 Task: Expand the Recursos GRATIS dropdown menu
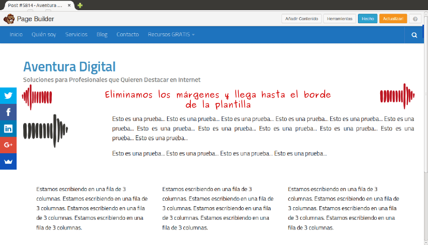[x=171, y=35]
